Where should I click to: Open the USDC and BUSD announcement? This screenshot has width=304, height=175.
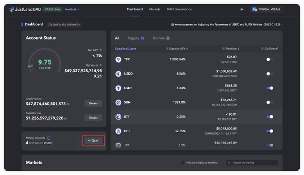227,25
